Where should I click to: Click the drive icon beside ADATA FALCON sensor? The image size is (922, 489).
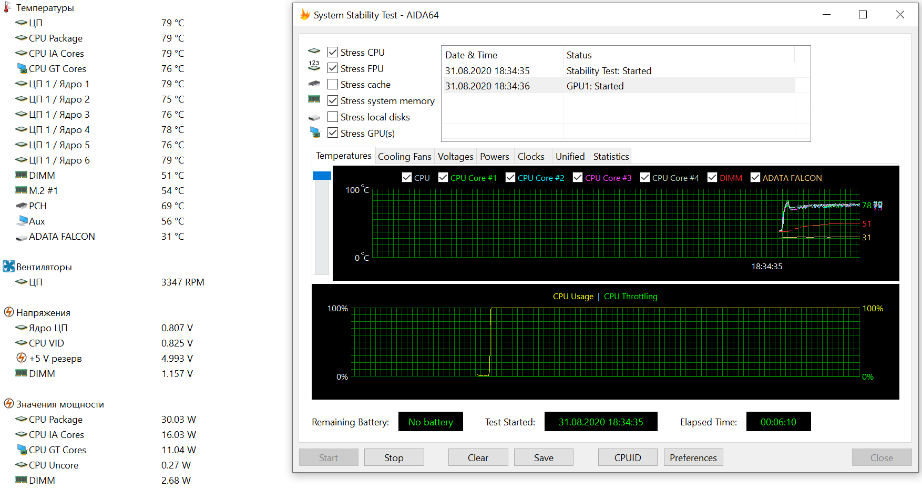21,237
